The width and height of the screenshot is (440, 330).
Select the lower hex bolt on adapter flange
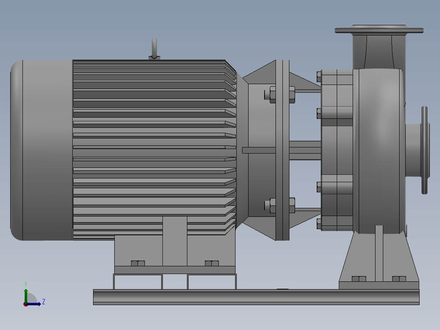[280, 205]
